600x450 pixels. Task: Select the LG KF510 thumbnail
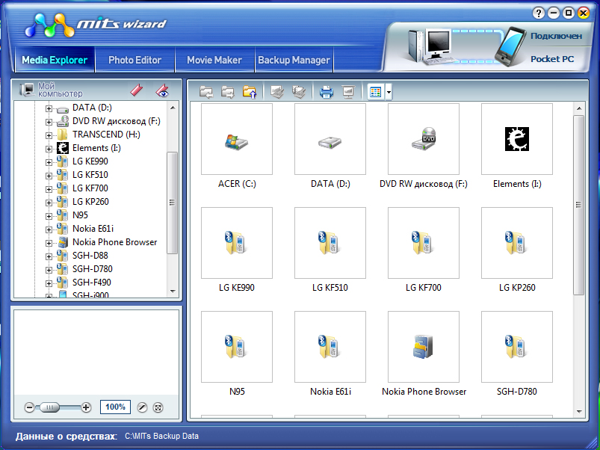click(x=330, y=243)
